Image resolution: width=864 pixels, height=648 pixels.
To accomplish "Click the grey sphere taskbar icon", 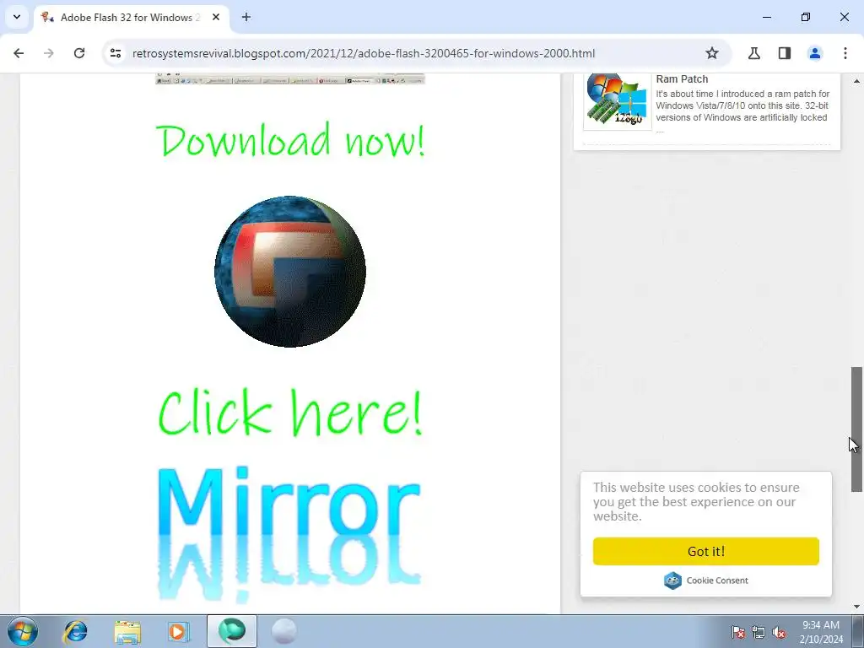I will [x=284, y=631].
